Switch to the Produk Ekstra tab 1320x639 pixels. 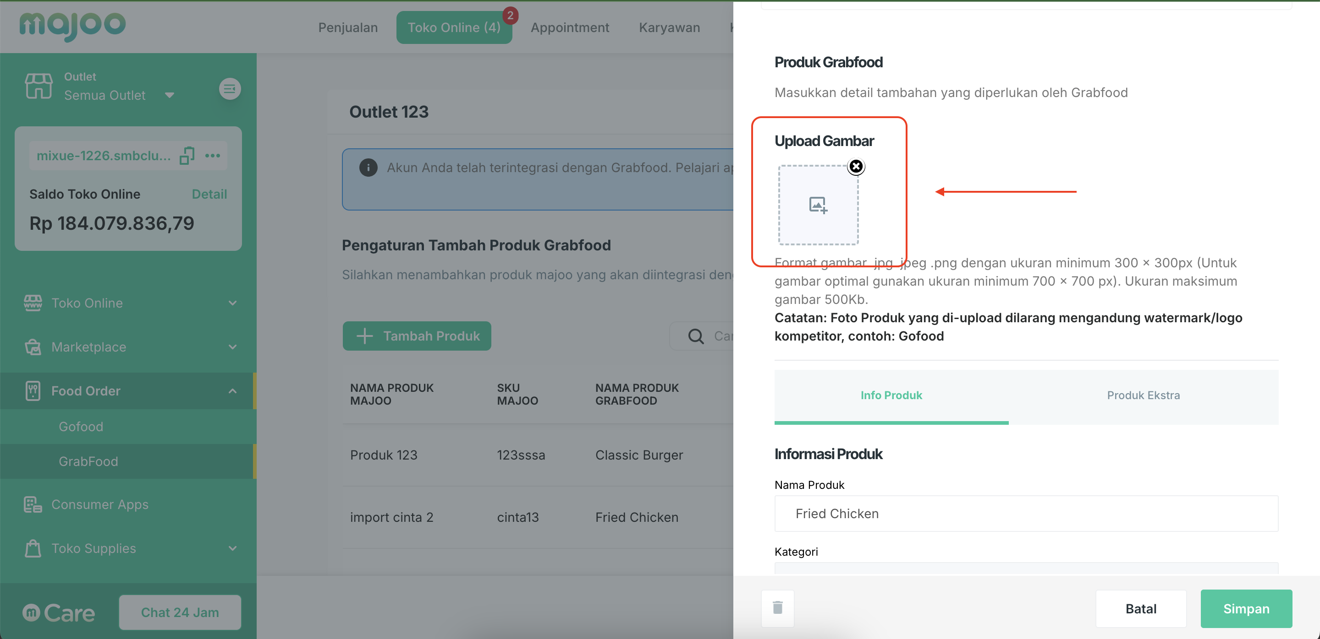(x=1143, y=396)
